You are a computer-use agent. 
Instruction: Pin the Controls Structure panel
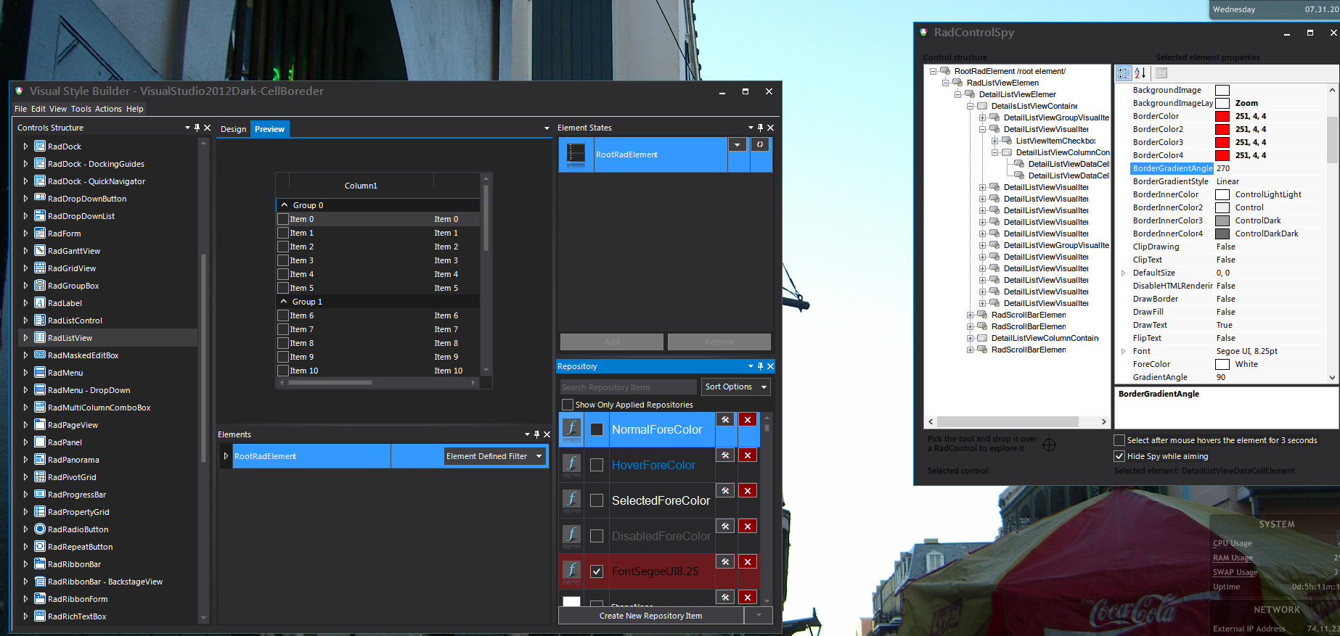(197, 128)
